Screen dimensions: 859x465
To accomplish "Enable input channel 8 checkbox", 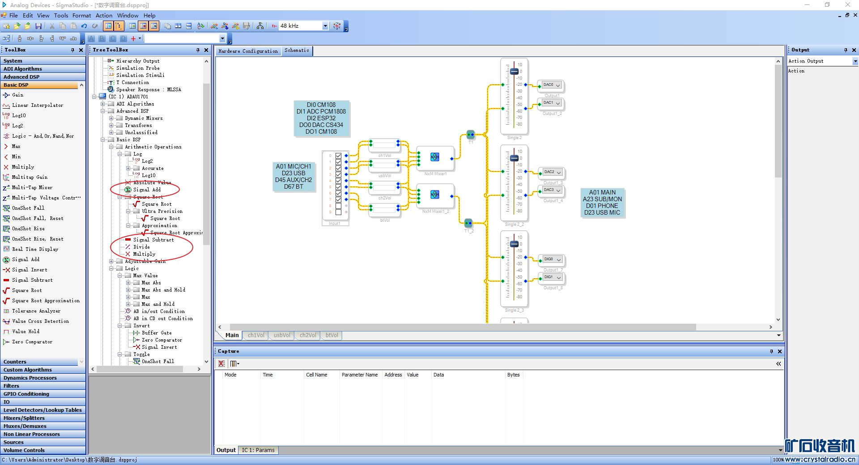I will tap(338, 206).
